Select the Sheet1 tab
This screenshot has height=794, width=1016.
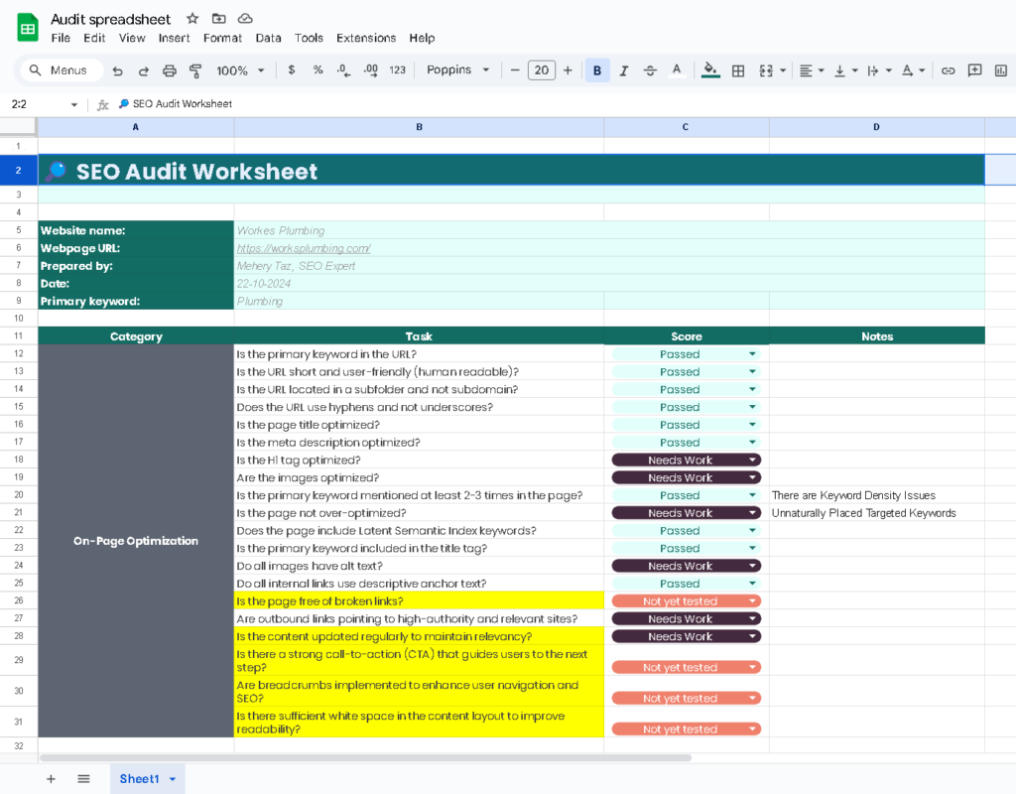139,779
